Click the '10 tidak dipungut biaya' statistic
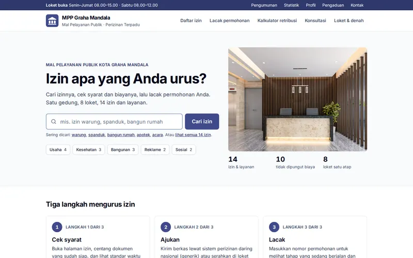This screenshot has height=258, width=413. [x=295, y=163]
